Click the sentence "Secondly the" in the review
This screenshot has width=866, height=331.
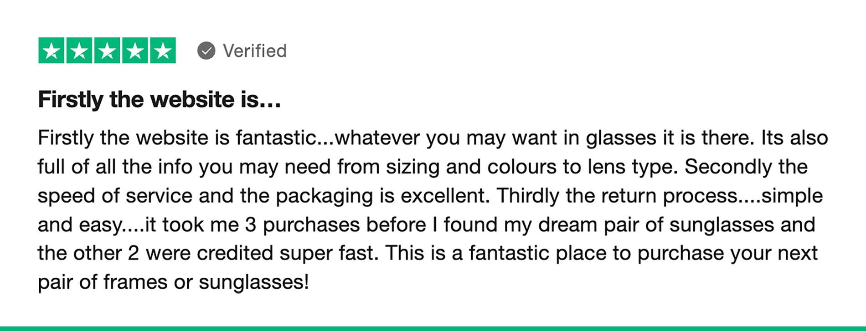point(746,167)
